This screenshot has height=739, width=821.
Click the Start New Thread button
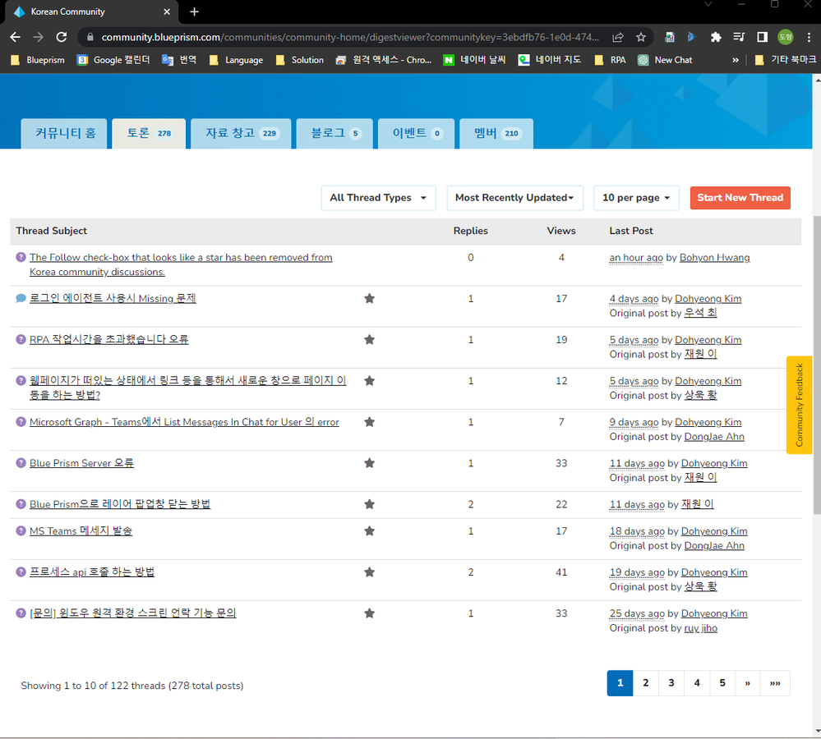740,198
